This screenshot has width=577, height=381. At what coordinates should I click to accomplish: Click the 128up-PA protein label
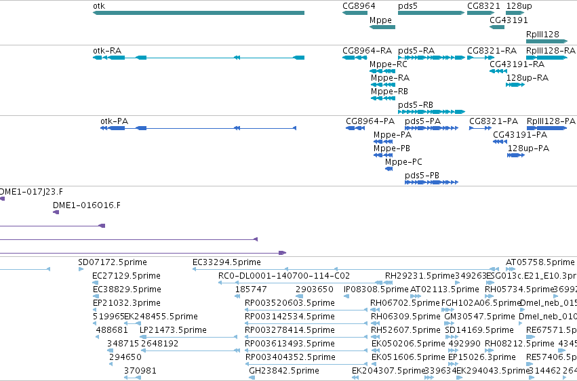(528, 148)
